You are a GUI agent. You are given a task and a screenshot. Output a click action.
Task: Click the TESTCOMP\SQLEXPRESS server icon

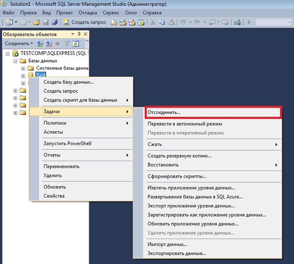[x=16, y=53]
